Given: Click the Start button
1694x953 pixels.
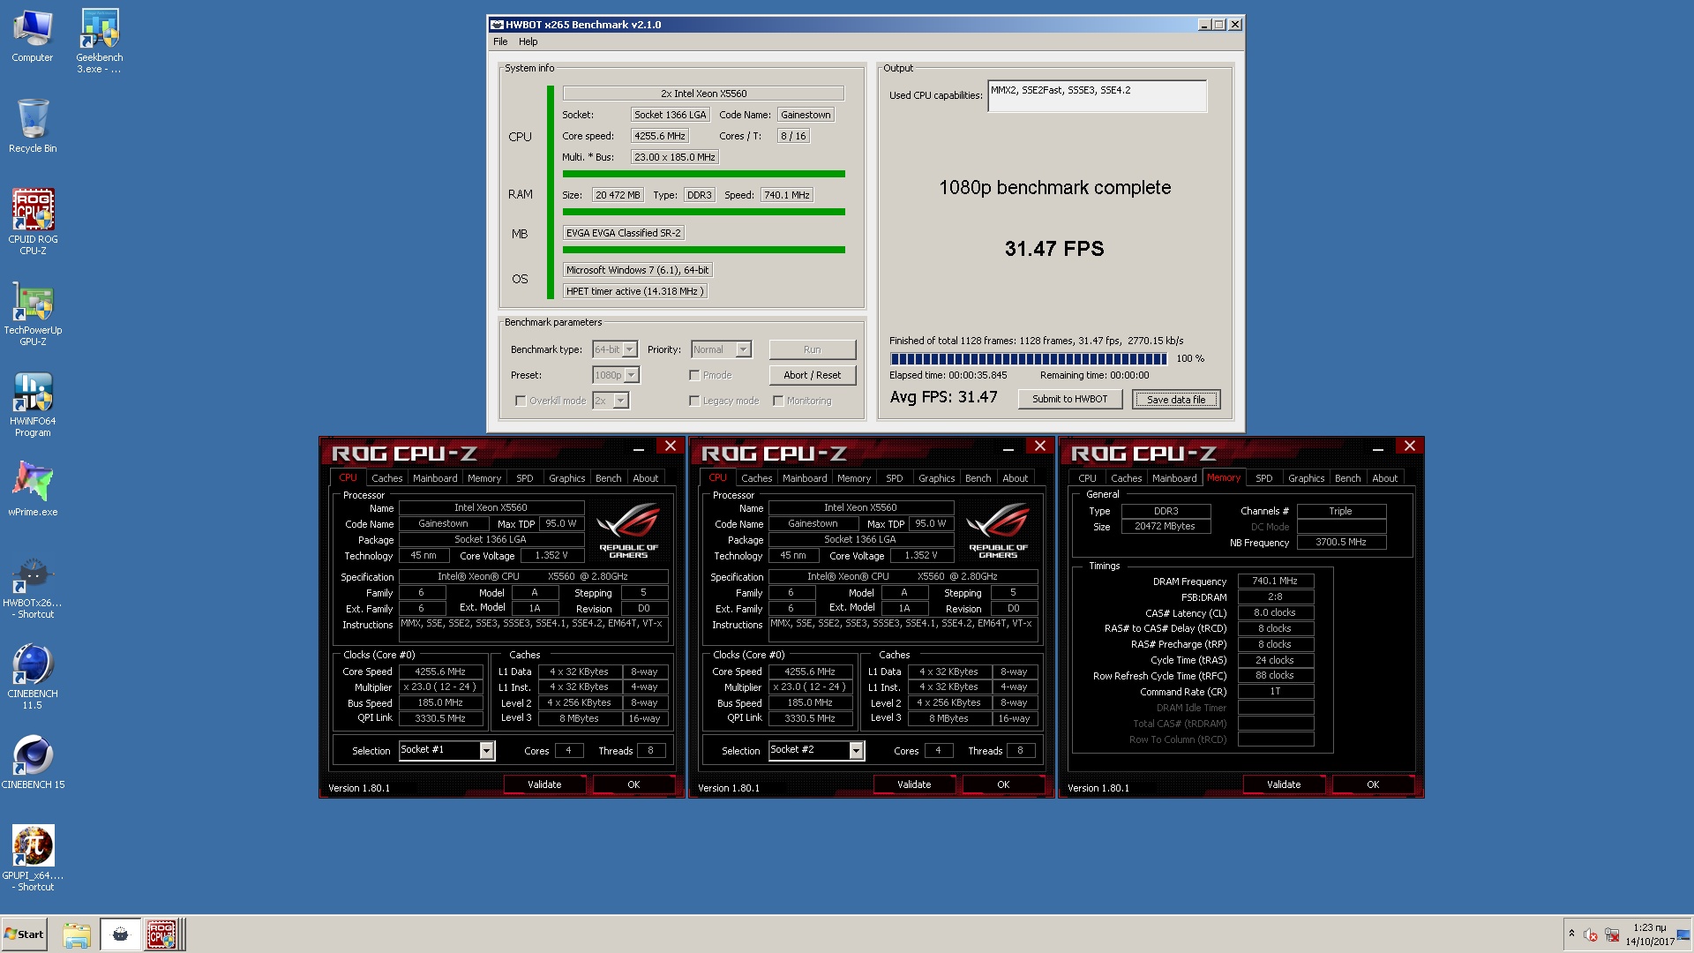Looking at the screenshot, I should [x=24, y=934].
